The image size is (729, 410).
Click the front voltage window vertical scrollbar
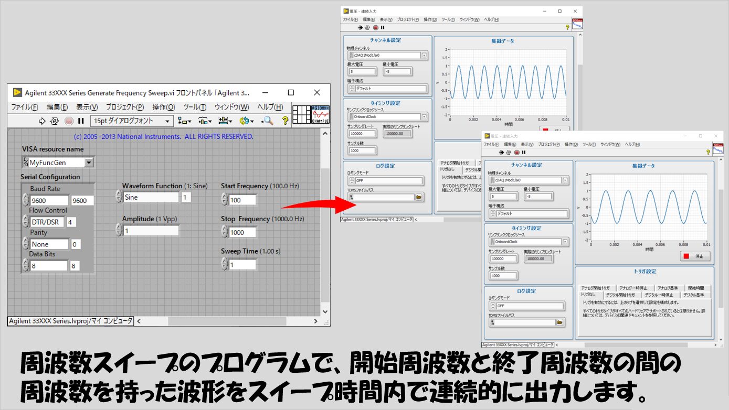[x=721, y=248]
